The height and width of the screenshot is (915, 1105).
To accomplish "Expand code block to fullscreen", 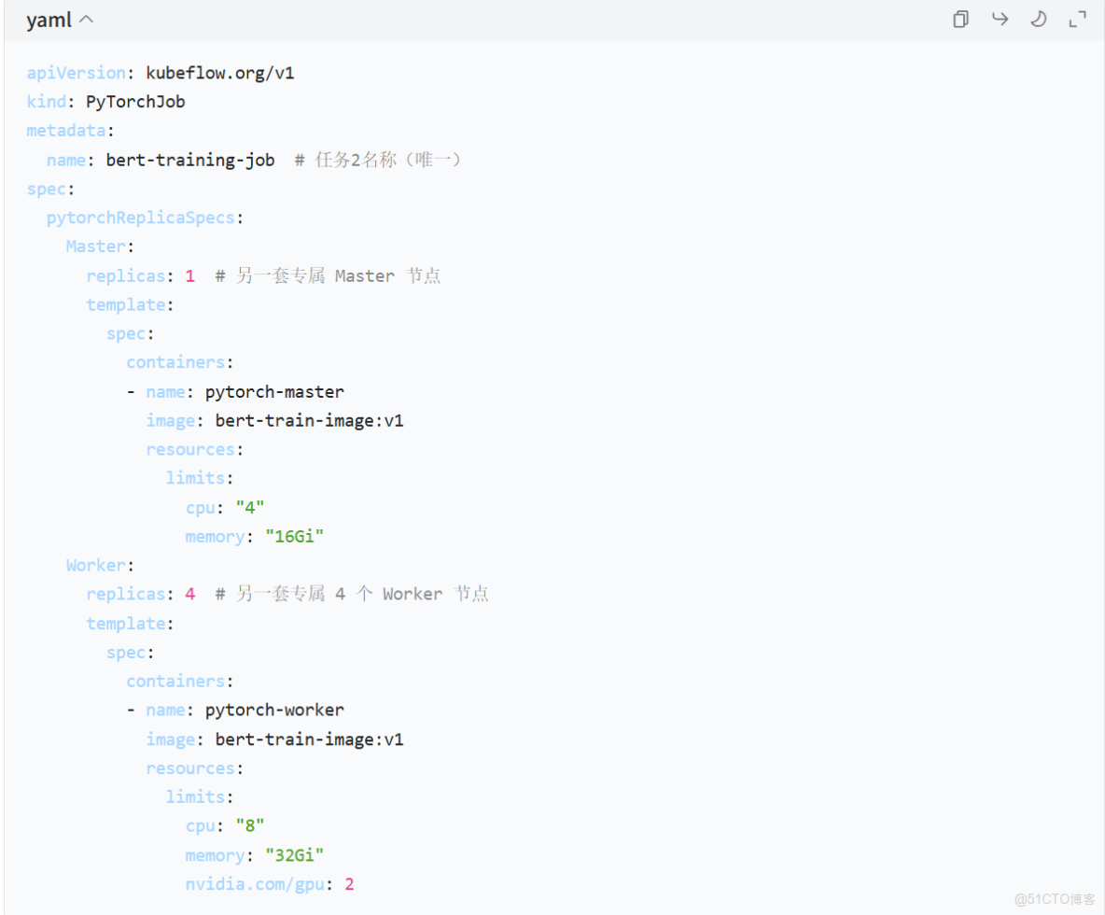I will [x=1077, y=19].
